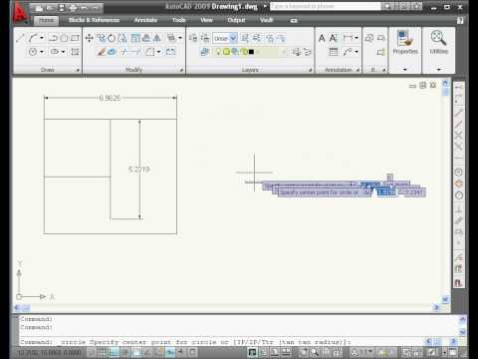478x359 pixels.
Task: Click the 6.9626 dimension text
Action: tap(110, 98)
